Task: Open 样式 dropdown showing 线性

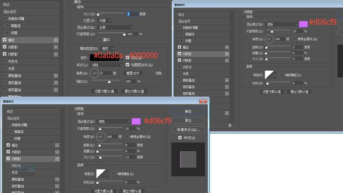Action: coord(107,65)
